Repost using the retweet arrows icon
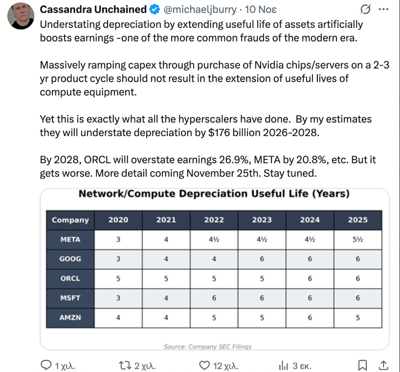This screenshot has height=372, width=400. [126, 365]
